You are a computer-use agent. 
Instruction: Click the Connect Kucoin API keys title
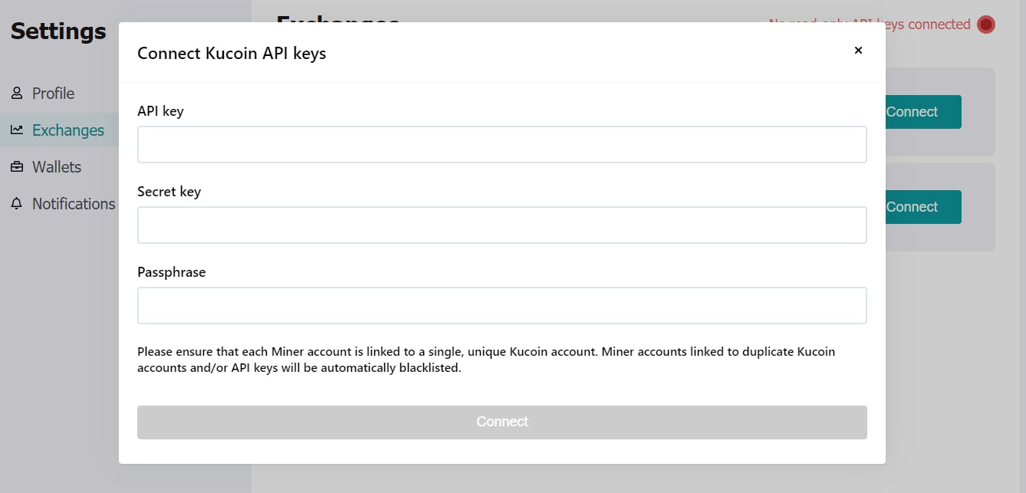(x=232, y=54)
